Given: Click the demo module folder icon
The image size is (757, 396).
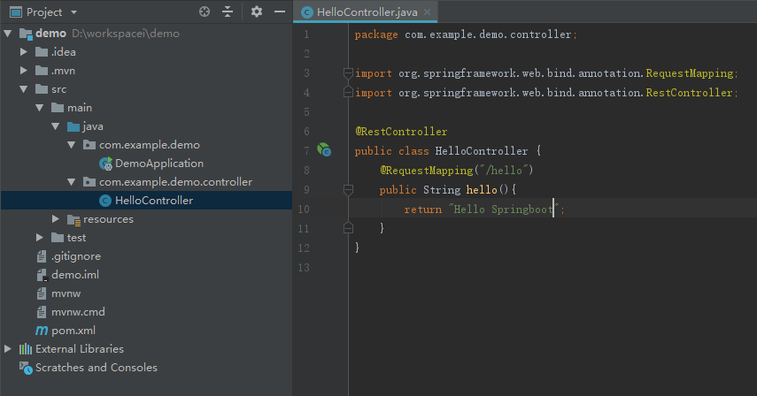Looking at the screenshot, I should tap(26, 34).
